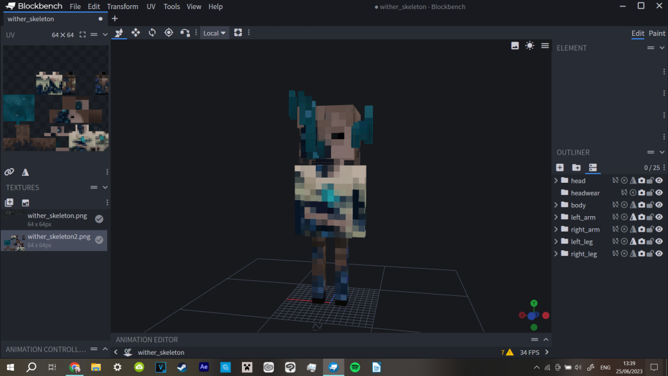This screenshot has height=376, width=668.
Task: Toggle autouv icon for body group
Action: (615, 205)
